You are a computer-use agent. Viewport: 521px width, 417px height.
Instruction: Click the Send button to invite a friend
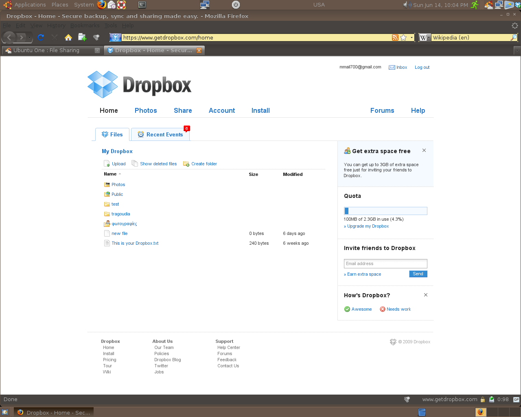click(418, 274)
